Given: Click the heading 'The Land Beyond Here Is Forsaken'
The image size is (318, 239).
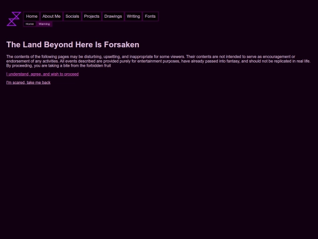Looking at the screenshot, I should pos(73,44).
